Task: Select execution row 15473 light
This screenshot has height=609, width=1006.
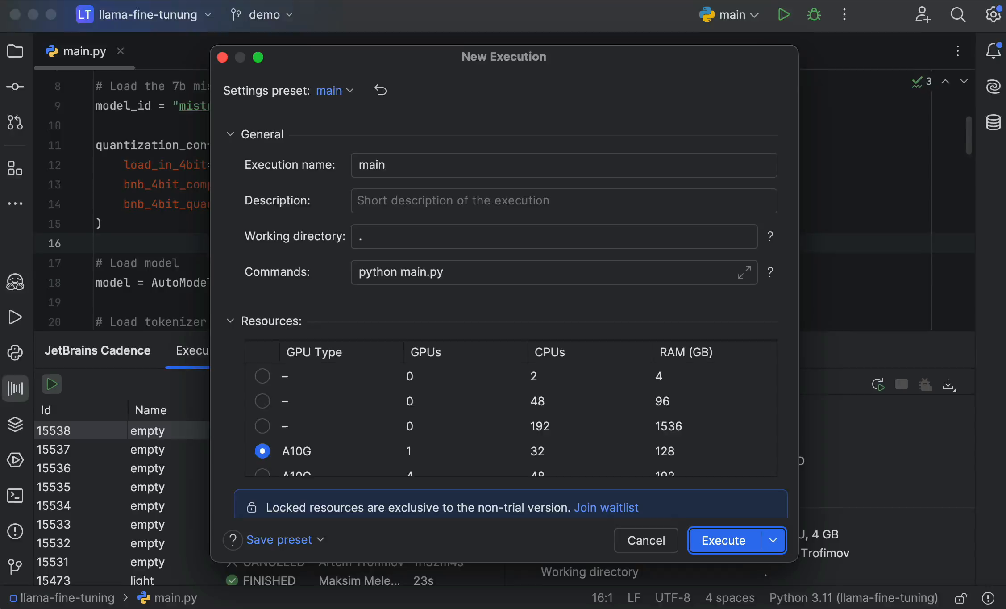Action: pyautogui.click(x=122, y=580)
